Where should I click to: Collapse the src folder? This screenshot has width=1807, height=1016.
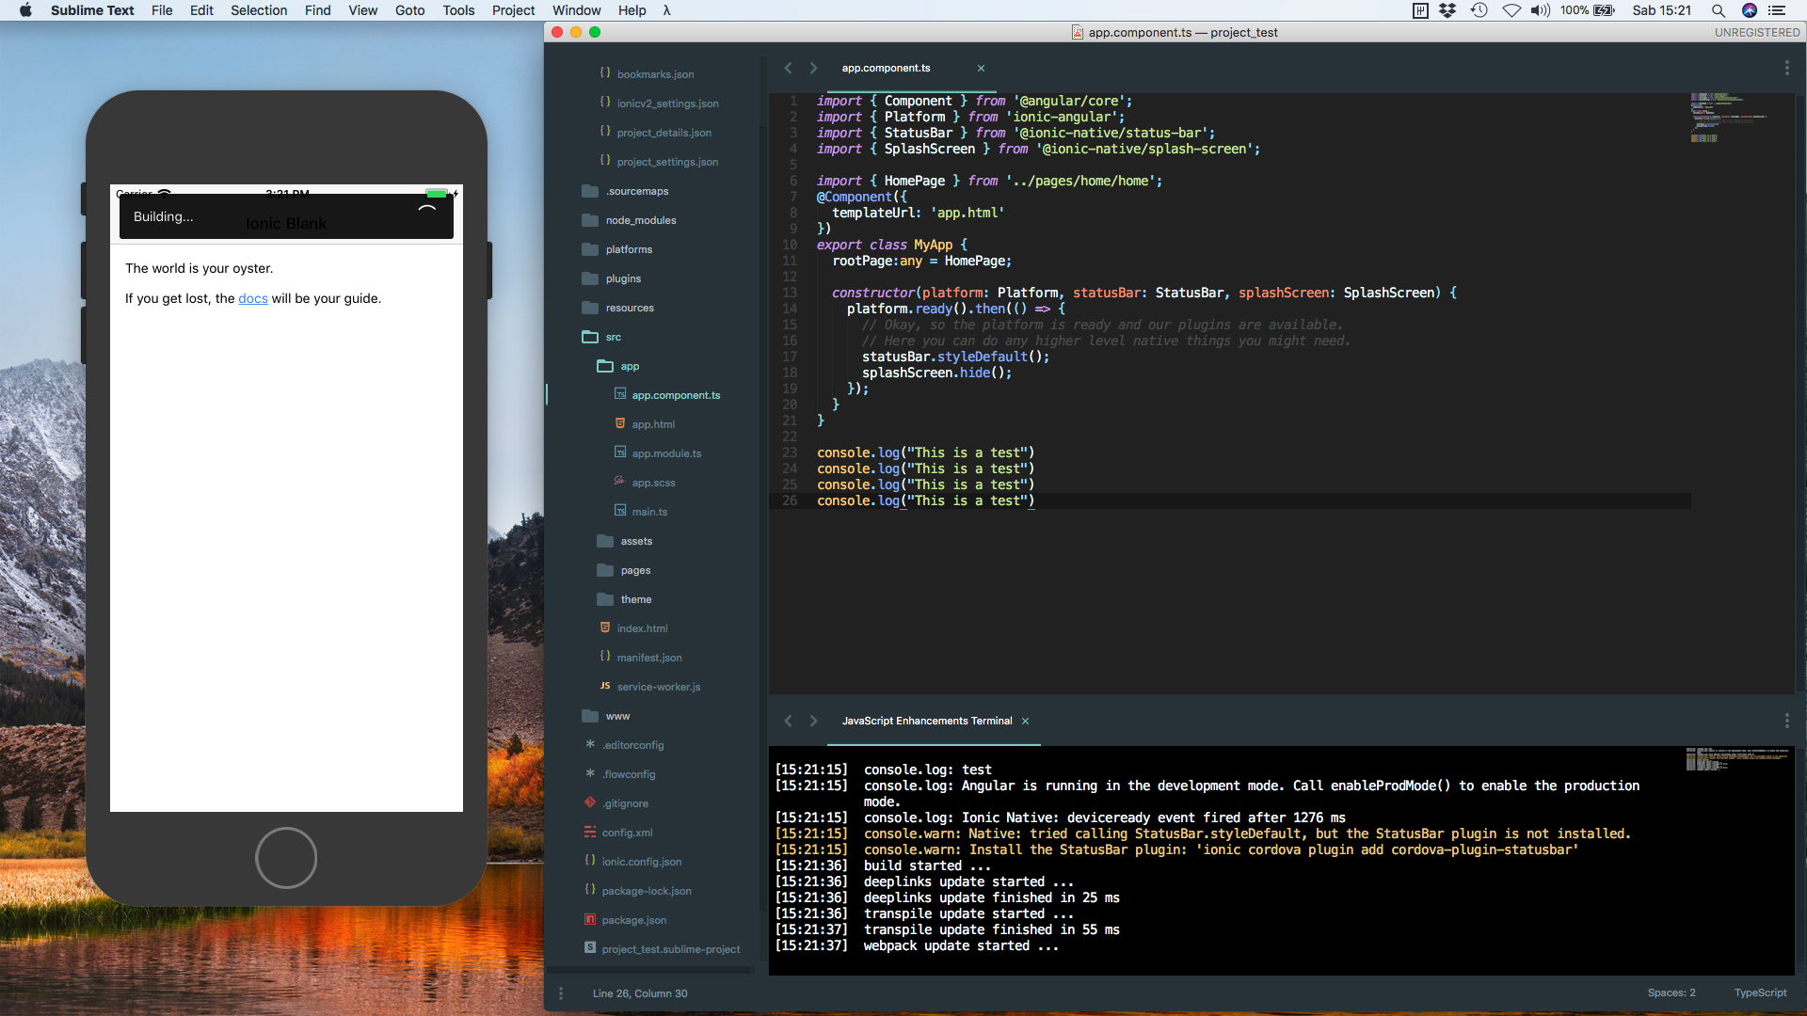pos(613,337)
